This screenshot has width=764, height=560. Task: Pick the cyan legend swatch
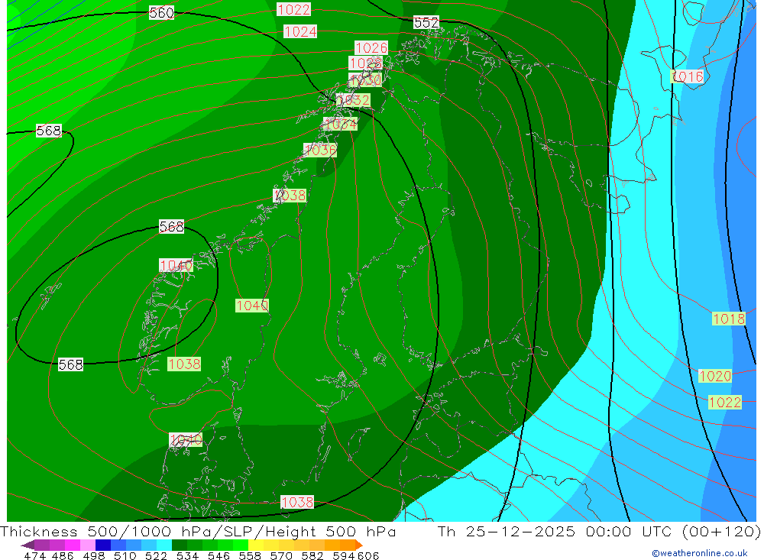pyautogui.click(x=164, y=545)
